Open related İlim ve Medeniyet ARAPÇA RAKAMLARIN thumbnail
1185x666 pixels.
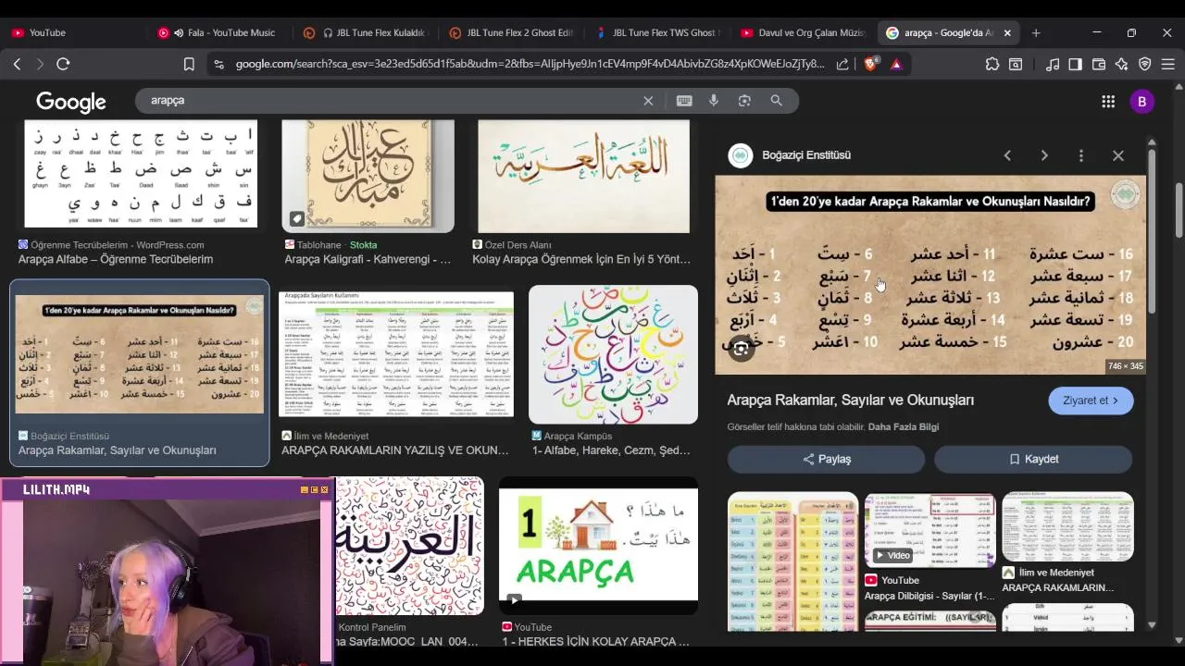coord(1067,526)
